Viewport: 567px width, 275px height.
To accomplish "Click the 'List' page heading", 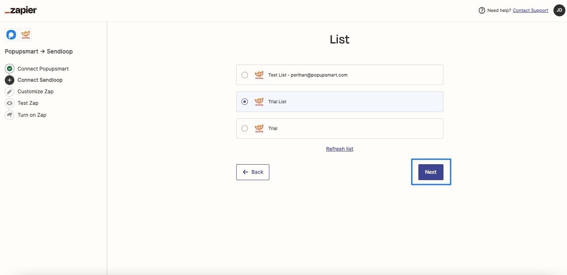I will point(339,39).
